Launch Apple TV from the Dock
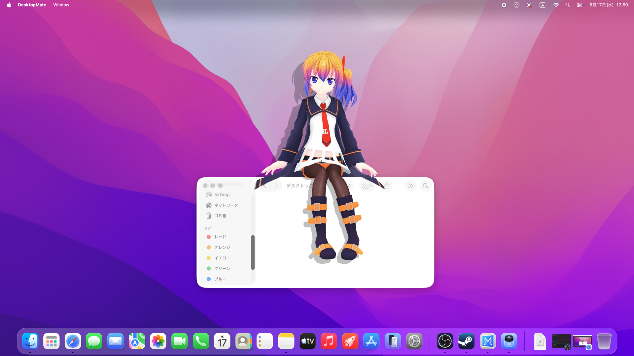 pos(307,341)
